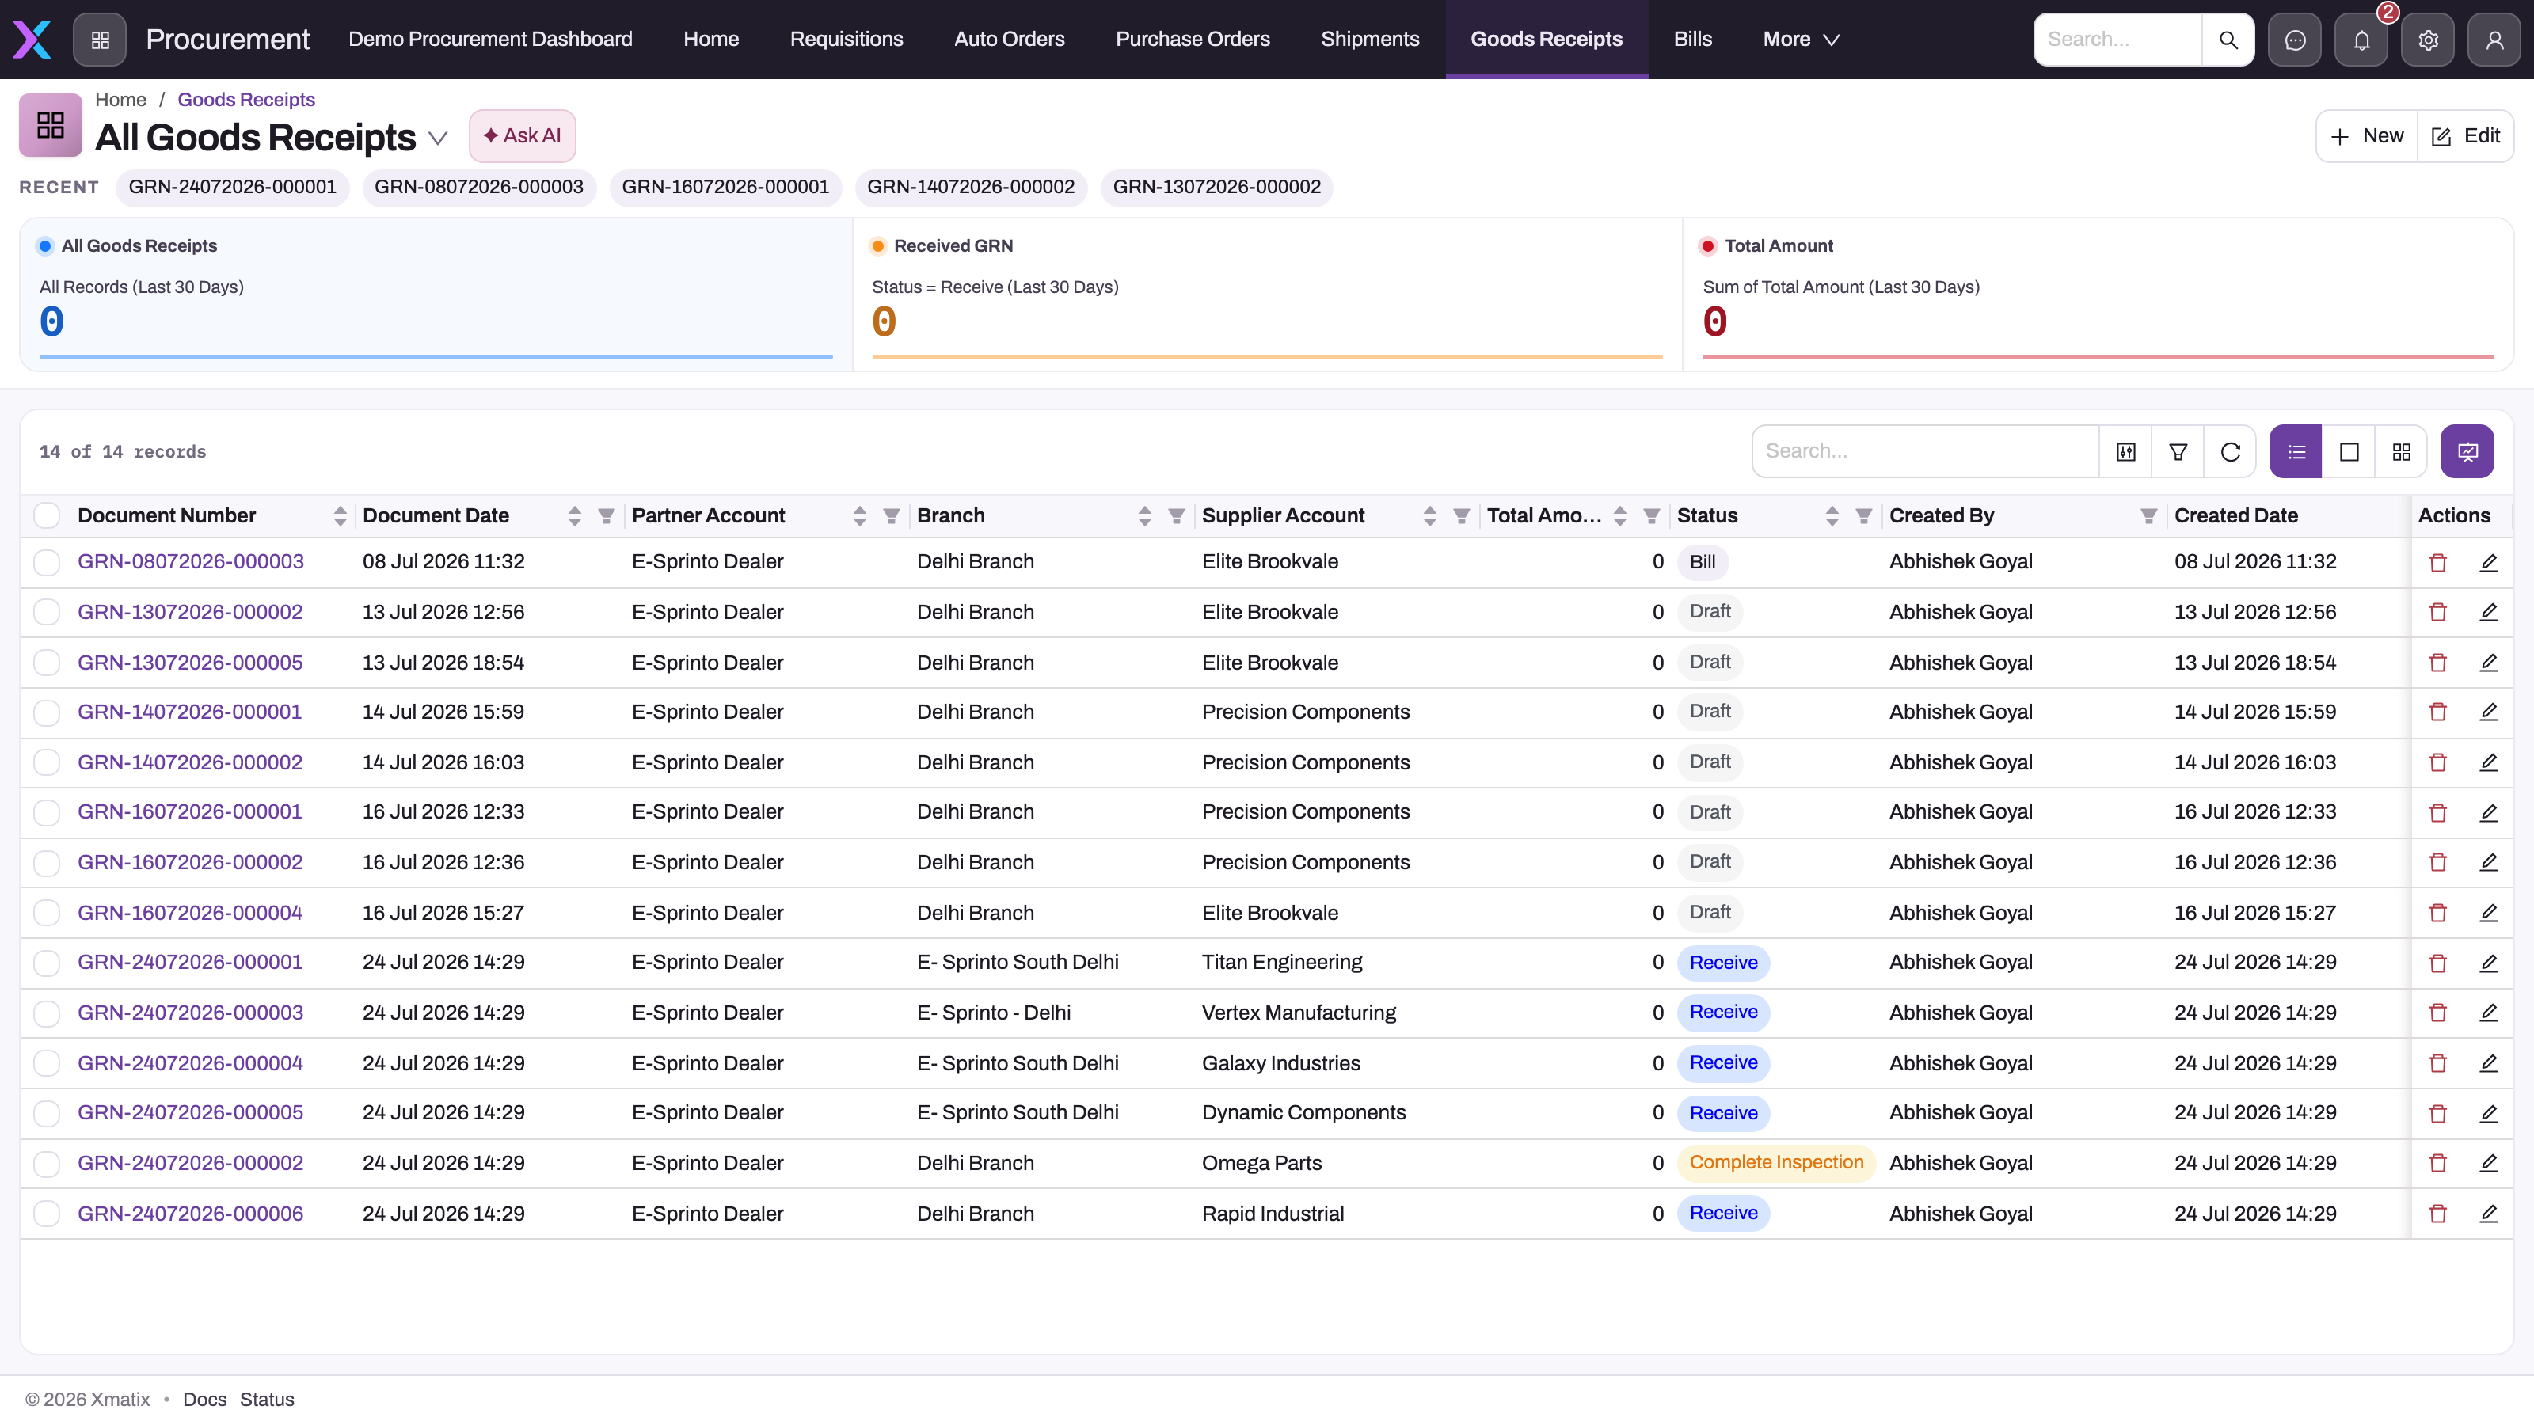Filter the Partner Account column
Image resolution: width=2534 pixels, height=1425 pixels.
point(891,515)
